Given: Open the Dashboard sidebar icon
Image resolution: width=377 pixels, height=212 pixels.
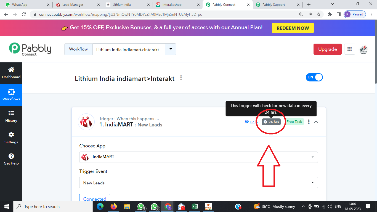Looking at the screenshot, I should click(11, 73).
